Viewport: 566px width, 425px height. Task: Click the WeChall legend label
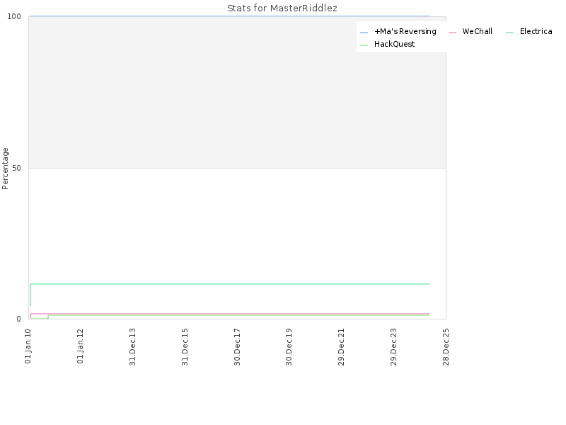[x=477, y=31]
